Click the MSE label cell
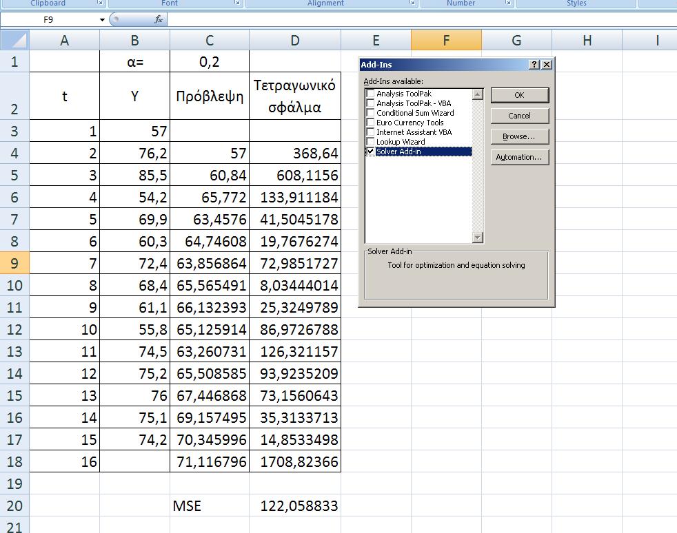 click(210, 505)
